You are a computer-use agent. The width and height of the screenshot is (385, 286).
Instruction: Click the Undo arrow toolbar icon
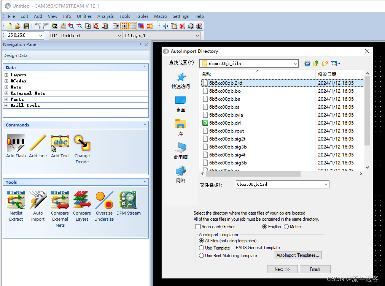[38, 26]
